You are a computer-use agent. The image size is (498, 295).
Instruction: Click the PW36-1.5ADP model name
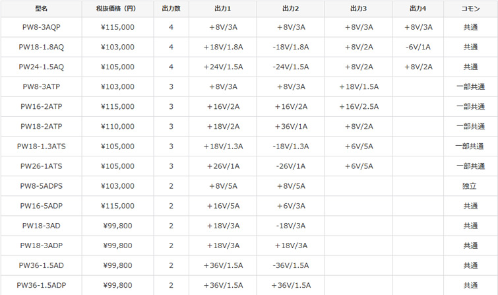[42, 286]
